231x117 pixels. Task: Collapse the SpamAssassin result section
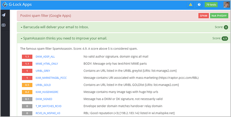point(64,39)
